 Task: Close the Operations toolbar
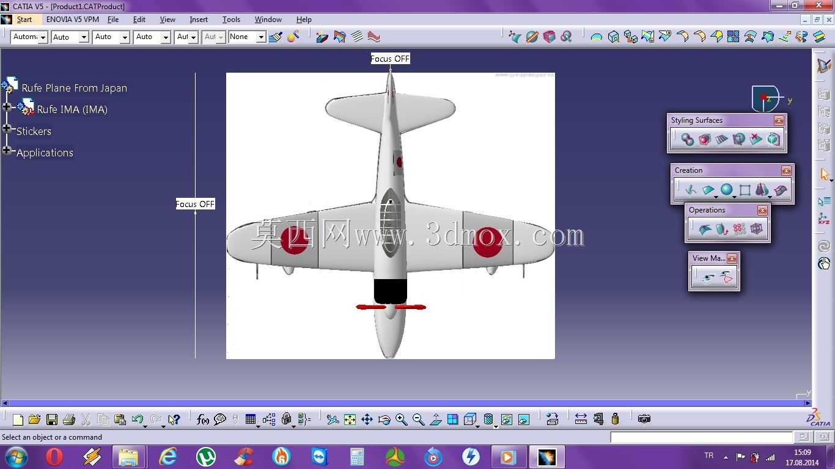762,210
